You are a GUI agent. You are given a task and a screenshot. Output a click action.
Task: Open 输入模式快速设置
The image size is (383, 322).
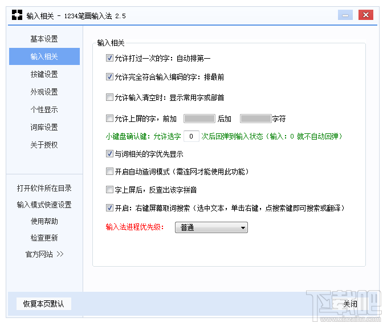(x=44, y=205)
